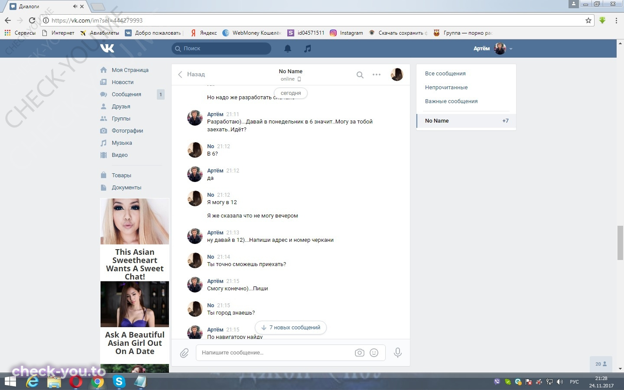Open the Instagram bookmark
The height and width of the screenshot is (390, 624).
(x=347, y=33)
